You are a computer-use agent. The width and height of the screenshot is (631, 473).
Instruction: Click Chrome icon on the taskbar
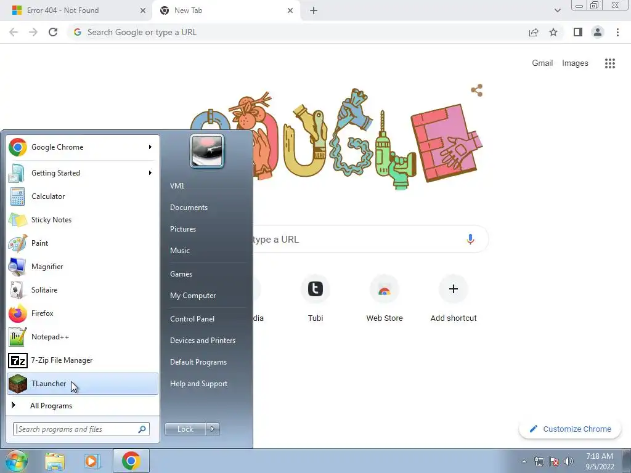pyautogui.click(x=131, y=461)
